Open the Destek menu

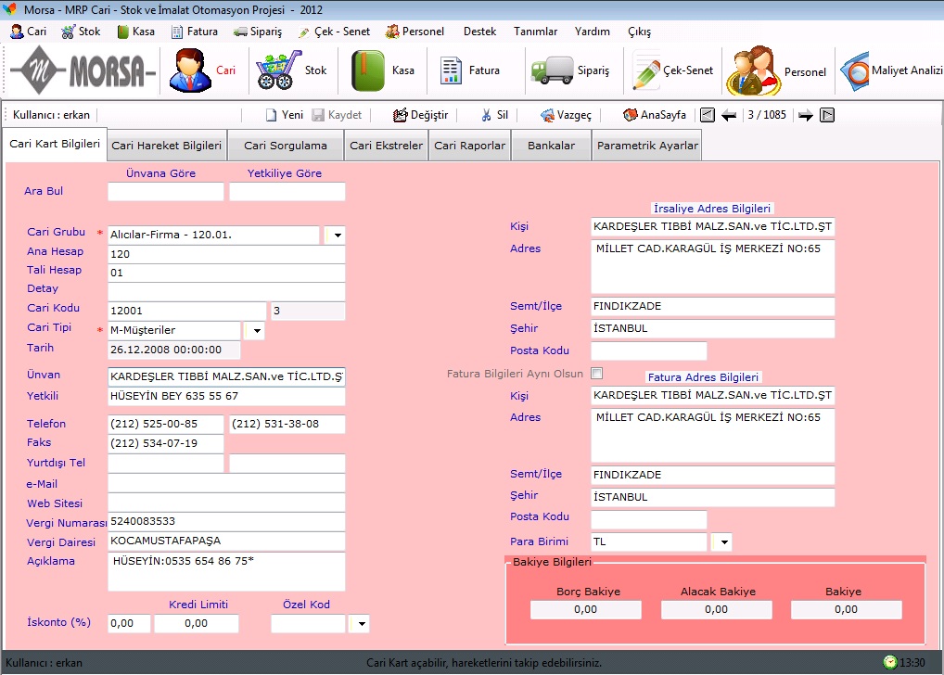coord(479,32)
